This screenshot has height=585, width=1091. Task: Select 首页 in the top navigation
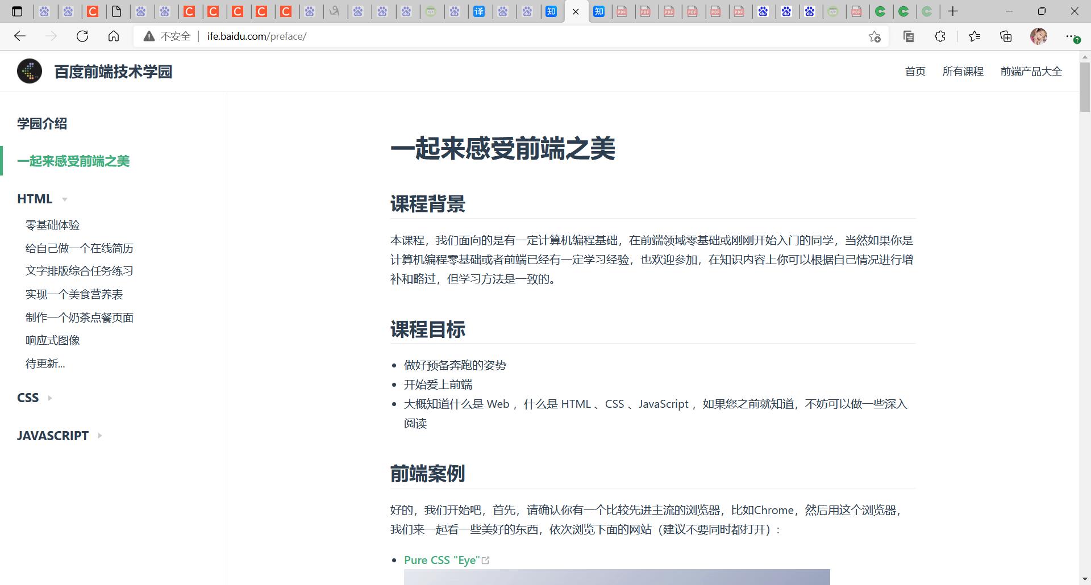click(x=915, y=71)
